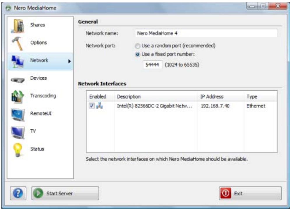Click the Status light bulb icon
The image size is (290, 209).
[17, 150]
